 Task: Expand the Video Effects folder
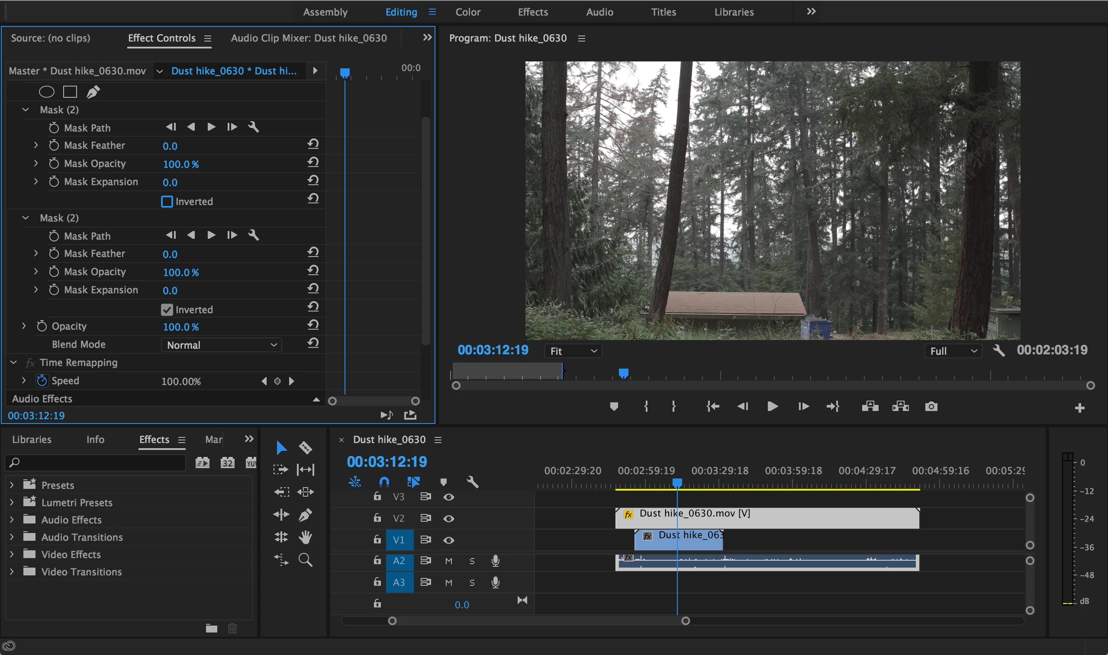point(12,554)
